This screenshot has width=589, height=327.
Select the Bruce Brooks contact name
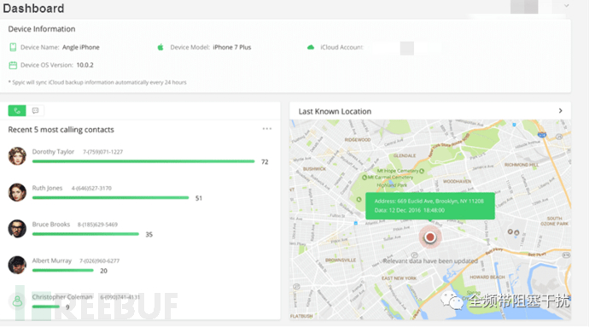click(x=50, y=225)
